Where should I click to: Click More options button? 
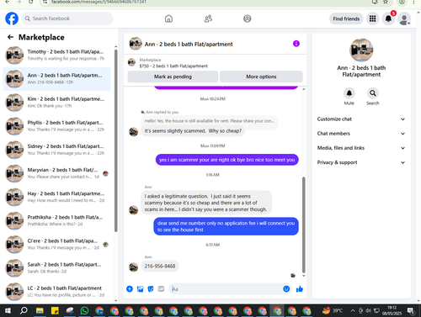(x=261, y=77)
